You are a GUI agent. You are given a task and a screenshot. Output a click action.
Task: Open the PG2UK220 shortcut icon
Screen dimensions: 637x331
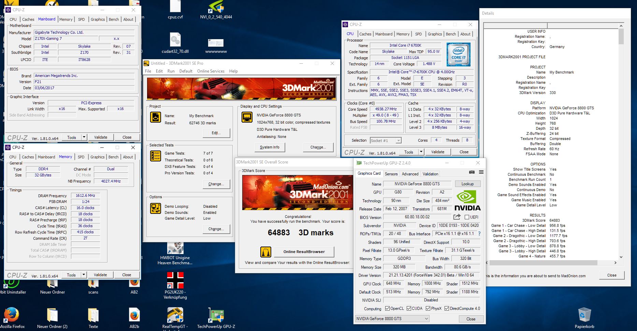pyautogui.click(x=175, y=285)
